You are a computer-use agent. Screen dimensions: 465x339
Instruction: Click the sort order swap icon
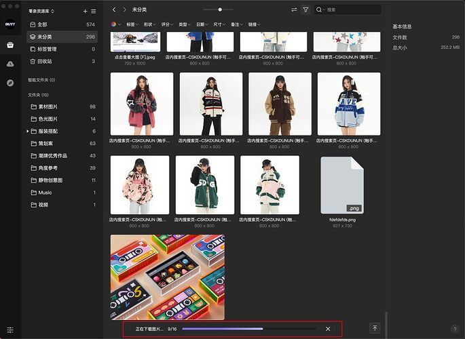click(294, 10)
